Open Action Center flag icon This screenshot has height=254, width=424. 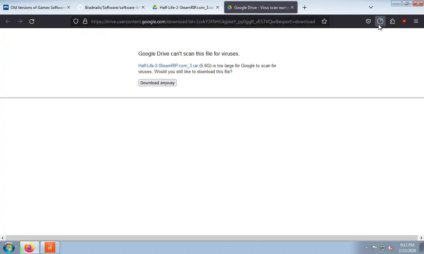(x=374, y=248)
